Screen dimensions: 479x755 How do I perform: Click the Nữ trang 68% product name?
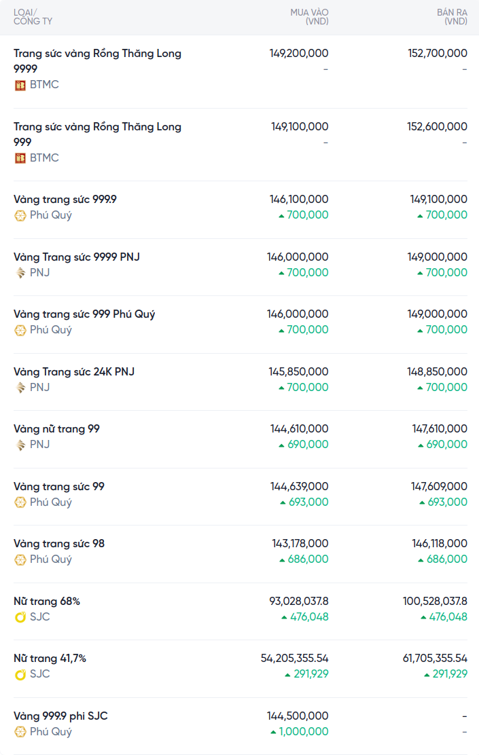click(47, 602)
